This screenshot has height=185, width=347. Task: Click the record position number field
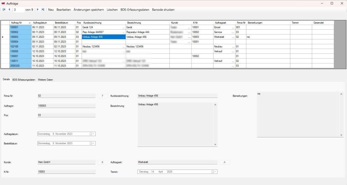[19, 10]
